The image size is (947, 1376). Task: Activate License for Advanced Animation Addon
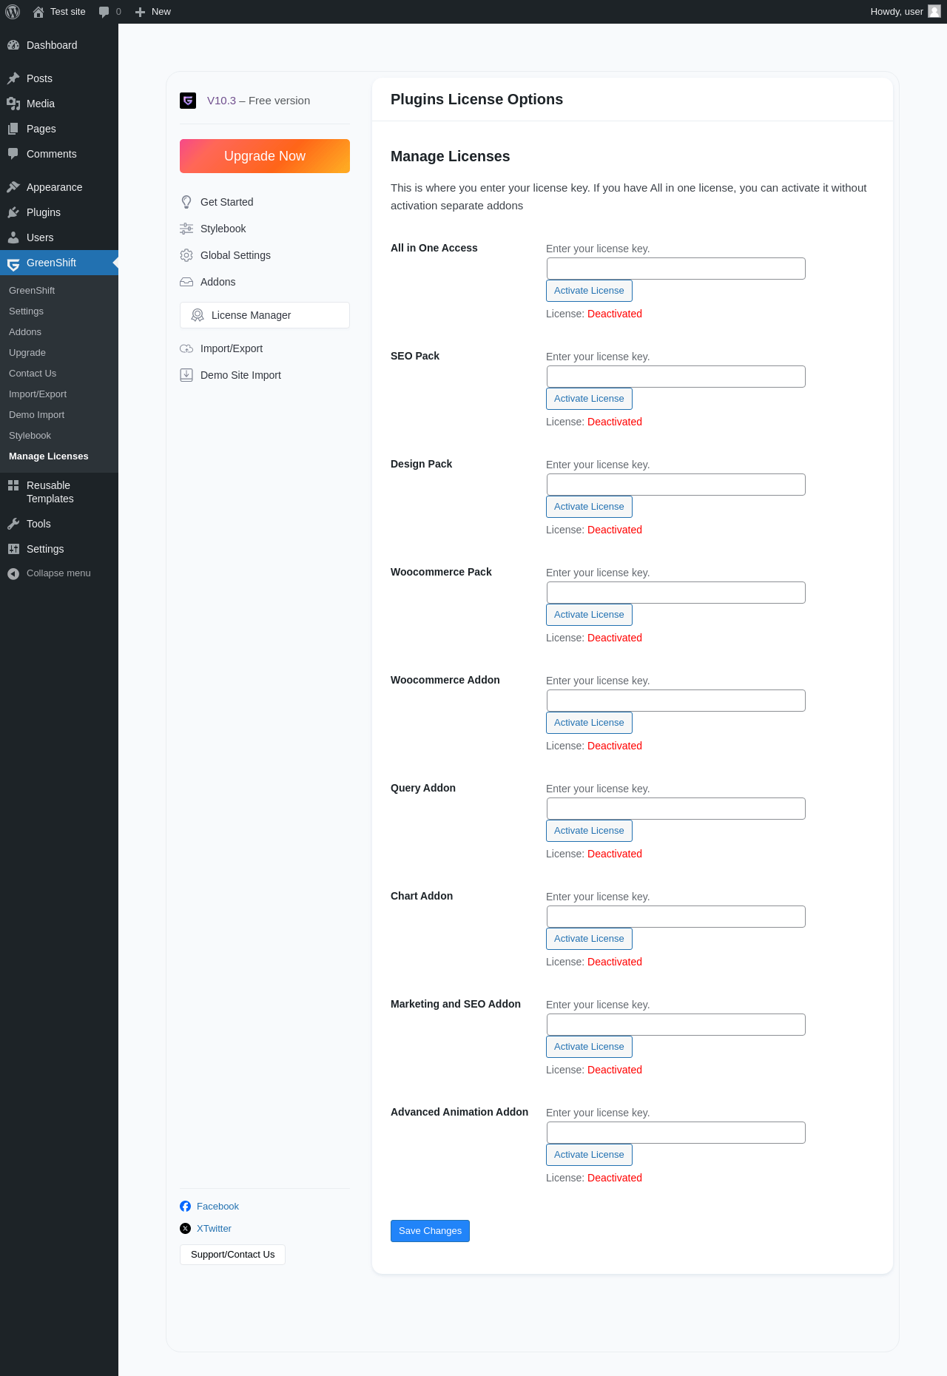point(589,1155)
